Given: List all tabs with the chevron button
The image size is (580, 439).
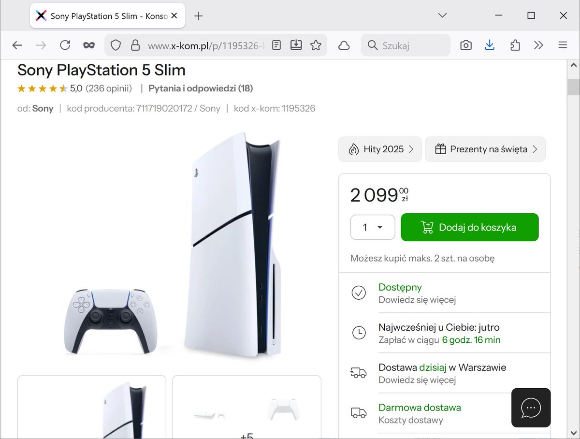Looking at the screenshot, I should tap(442, 15).
